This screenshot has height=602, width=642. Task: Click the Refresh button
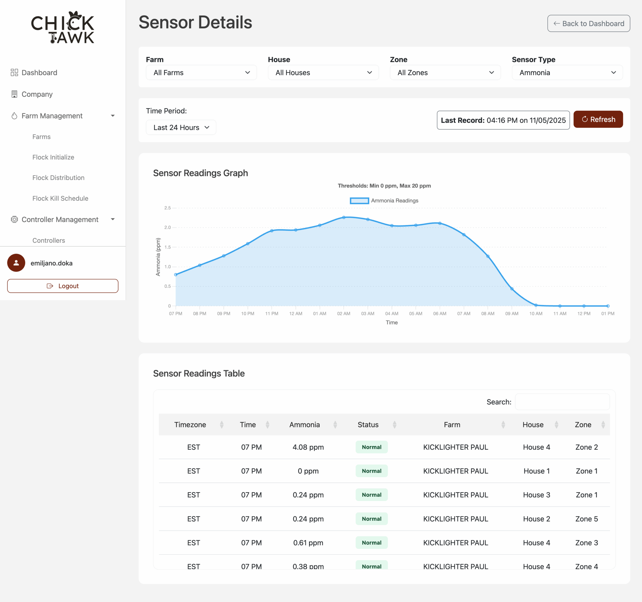point(598,120)
